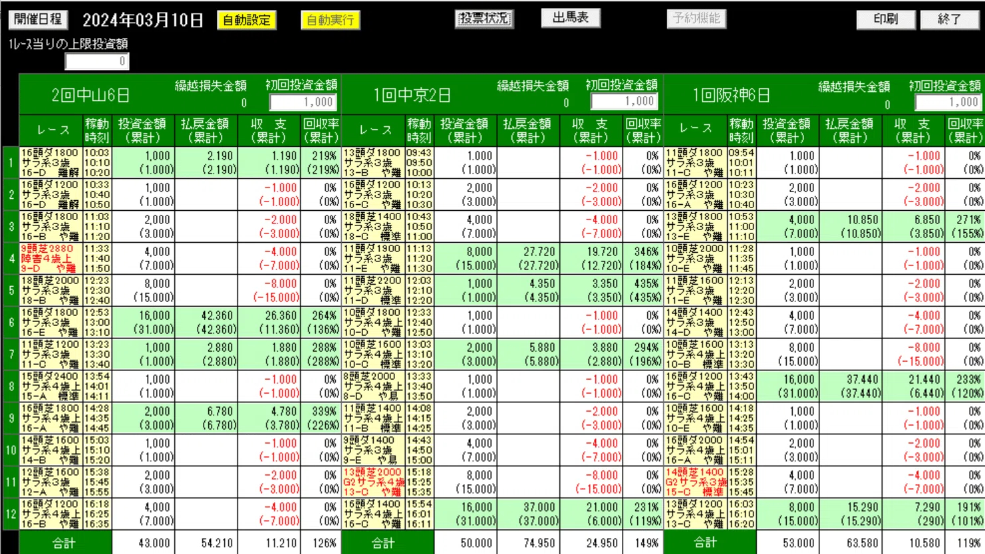Click the greyed 予約機能 button

click(x=696, y=19)
